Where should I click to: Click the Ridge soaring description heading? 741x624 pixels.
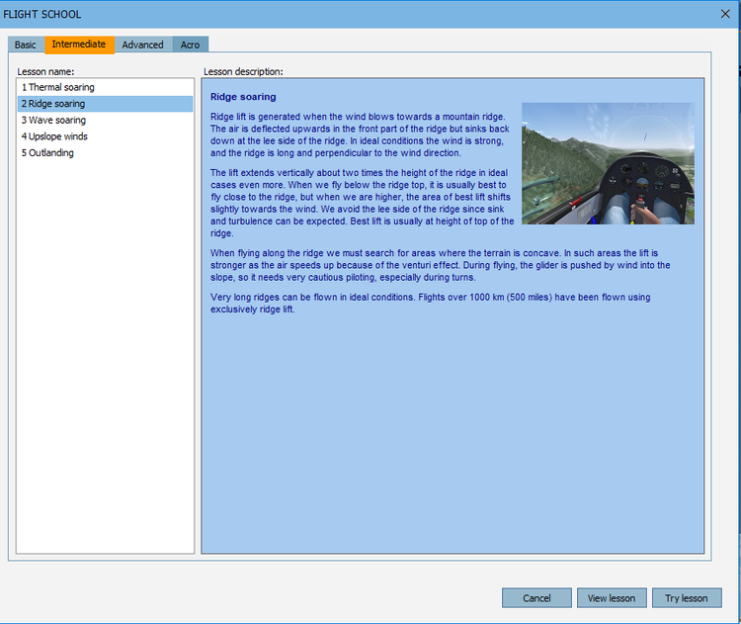click(x=243, y=97)
